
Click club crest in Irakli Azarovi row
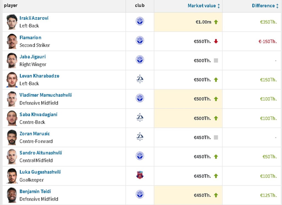[x=140, y=21]
